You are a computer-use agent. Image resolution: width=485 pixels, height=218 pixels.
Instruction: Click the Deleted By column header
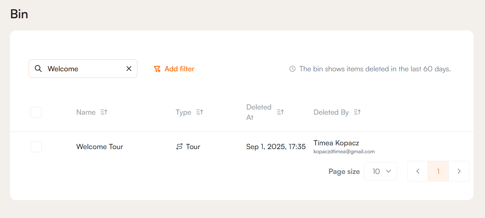331,112
